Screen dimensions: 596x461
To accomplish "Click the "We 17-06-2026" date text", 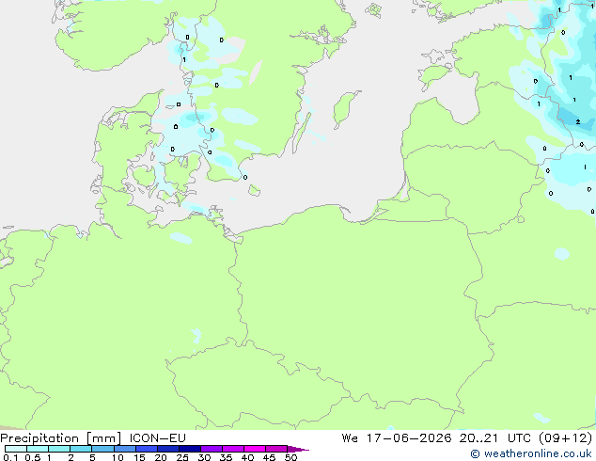I will tap(397, 438).
